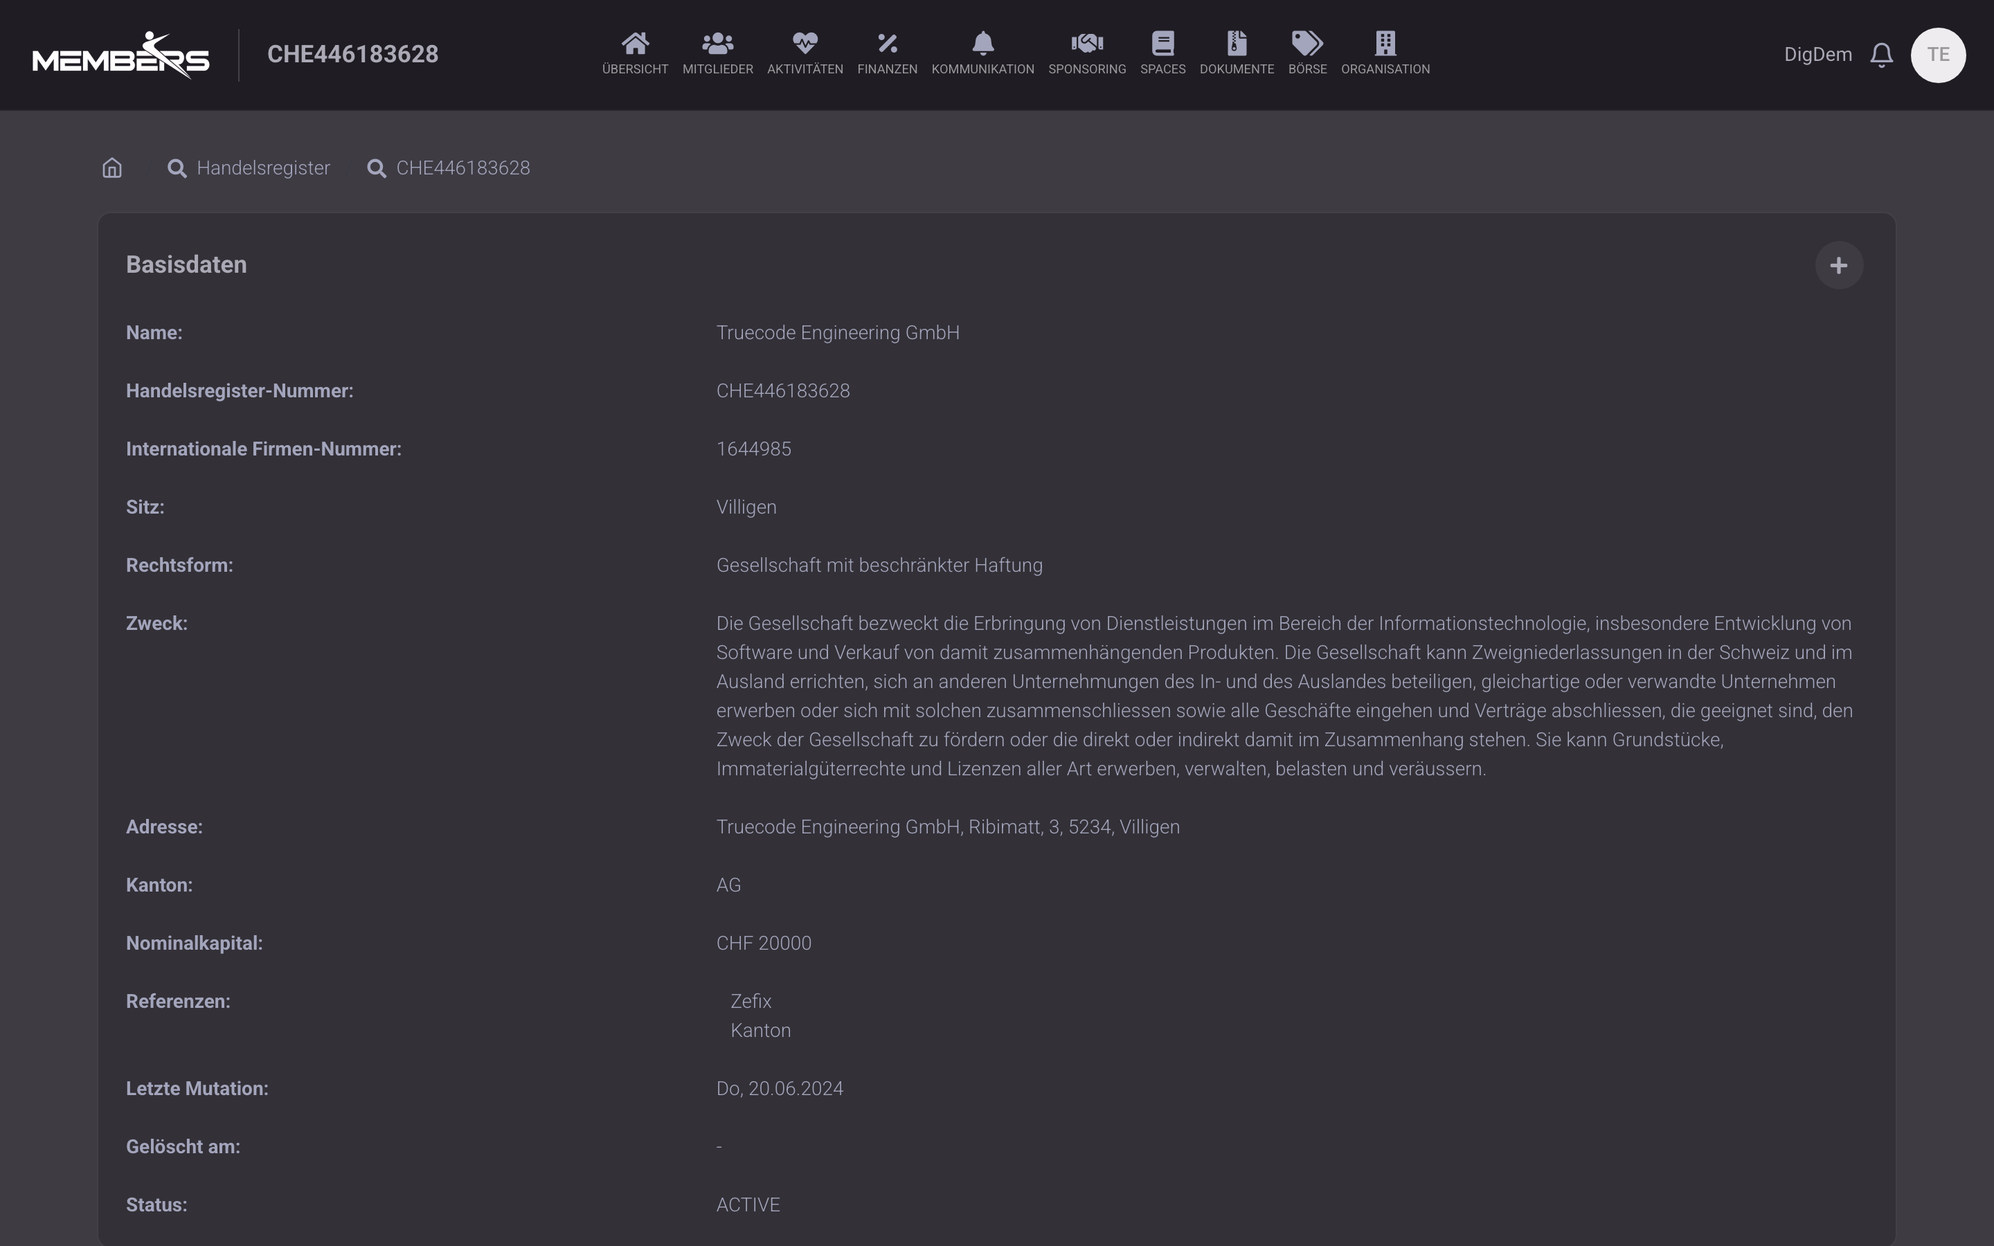1994x1246 pixels.
Task: Open Börse tags icon
Action: click(1306, 42)
